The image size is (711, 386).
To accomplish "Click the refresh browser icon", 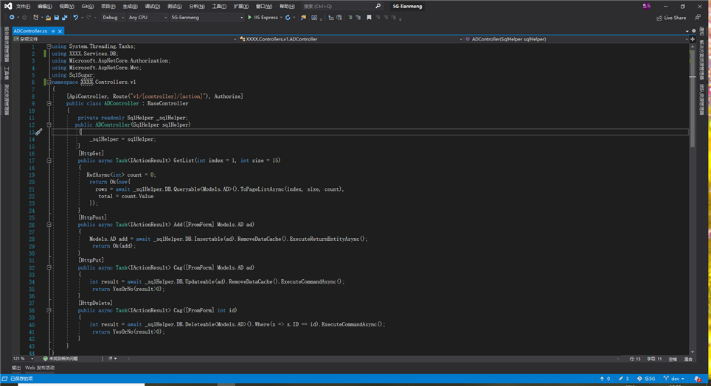I will 288,18.
